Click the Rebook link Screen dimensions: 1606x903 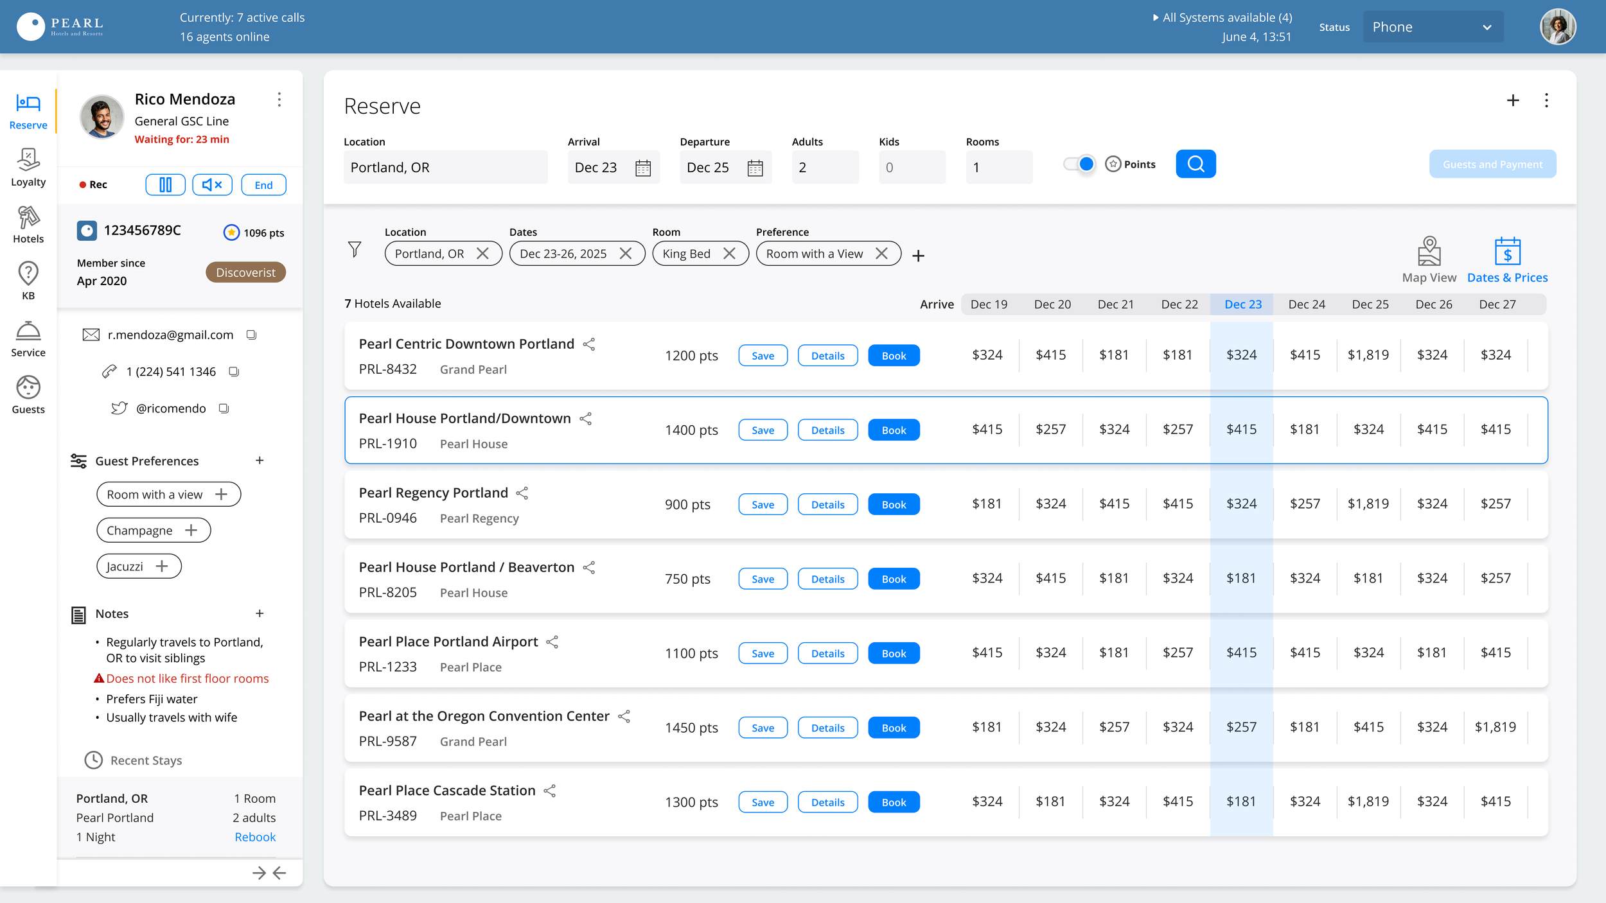[255, 837]
